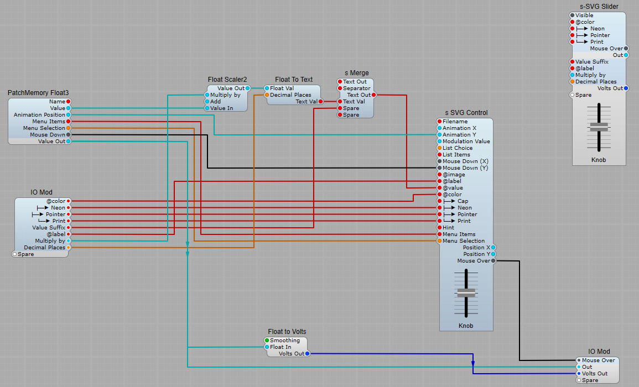The height and width of the screenshot is (387, 639).
Task: Select the Filename input pin on s SVG Control
Action: [x=439, y=121]
